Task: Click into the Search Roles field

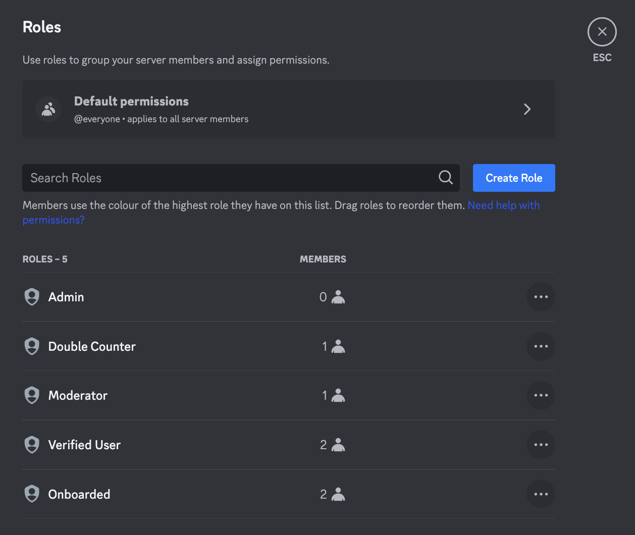Action: point(227,178)
